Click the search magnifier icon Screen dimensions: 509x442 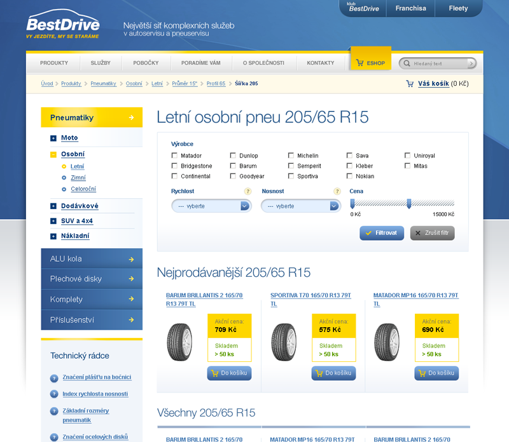tap(407, 64)
